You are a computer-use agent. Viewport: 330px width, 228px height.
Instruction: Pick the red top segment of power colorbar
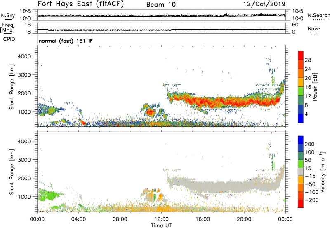pyautogui.click(x=301, y=55)
